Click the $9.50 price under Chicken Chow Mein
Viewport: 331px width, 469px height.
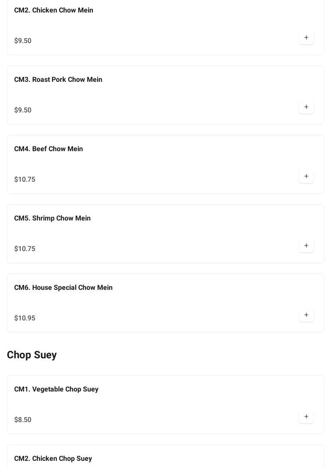23,41
